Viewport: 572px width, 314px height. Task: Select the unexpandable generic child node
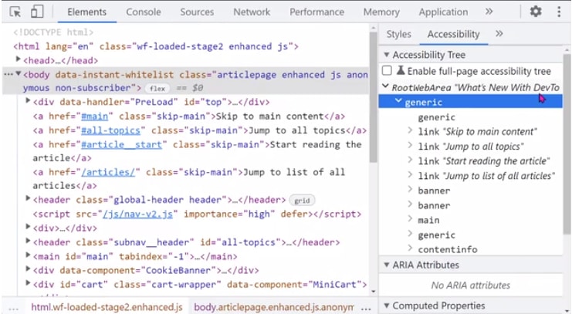[x=436, y=117]
